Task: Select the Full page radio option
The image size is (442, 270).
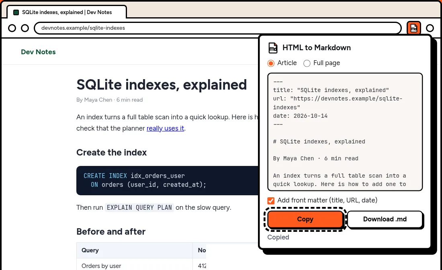Action: coord(307,63)
